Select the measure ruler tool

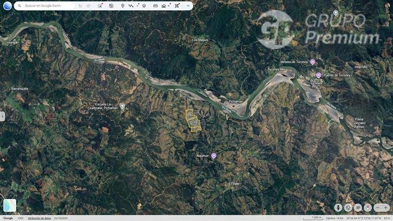point(155,6)
